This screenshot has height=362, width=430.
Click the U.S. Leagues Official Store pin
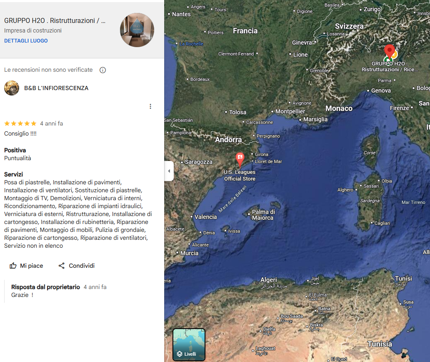[240, 159]
